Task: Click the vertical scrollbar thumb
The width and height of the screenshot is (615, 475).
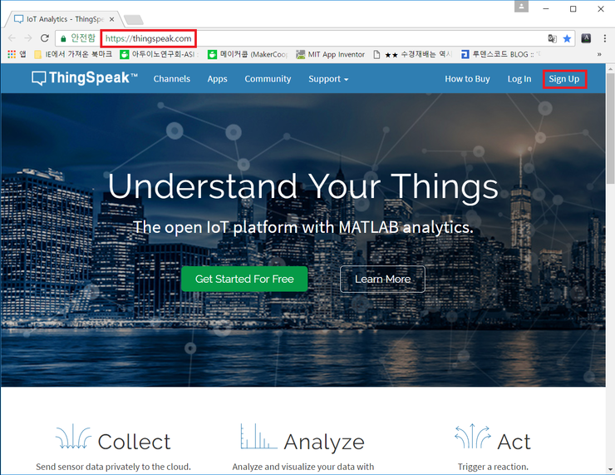Action: (610, 129)
